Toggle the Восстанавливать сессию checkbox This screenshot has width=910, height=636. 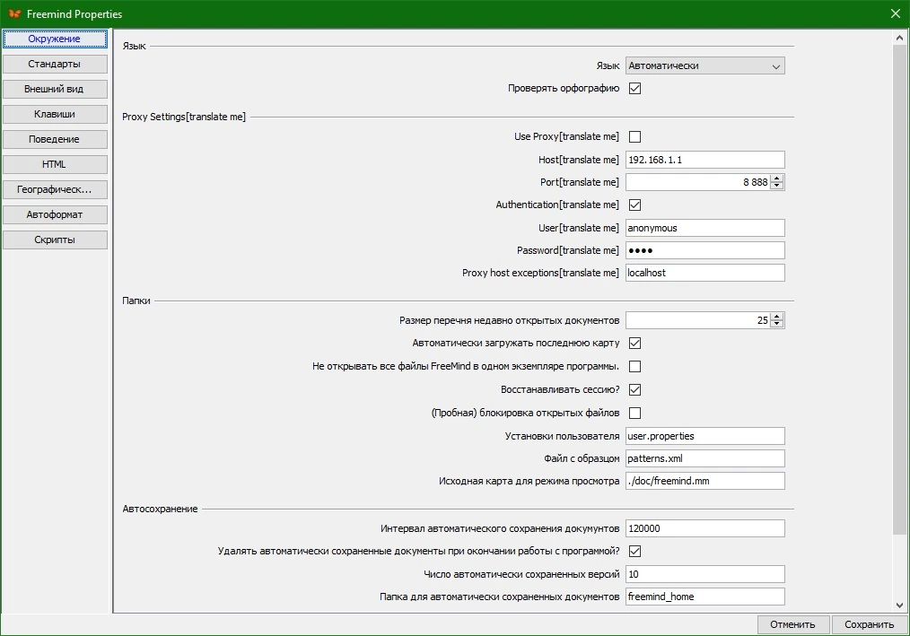point(634,389)
